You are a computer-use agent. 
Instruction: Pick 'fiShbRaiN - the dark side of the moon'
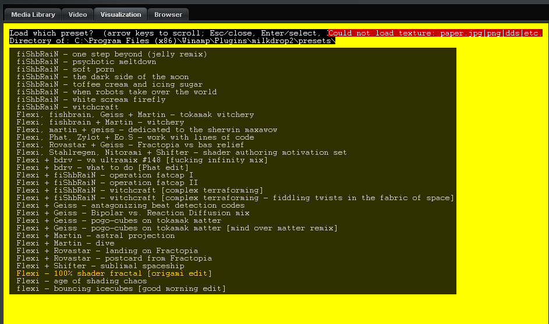pos(102,77)
